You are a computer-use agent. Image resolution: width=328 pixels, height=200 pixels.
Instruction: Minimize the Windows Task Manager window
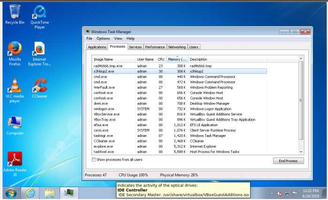point(284,32)
